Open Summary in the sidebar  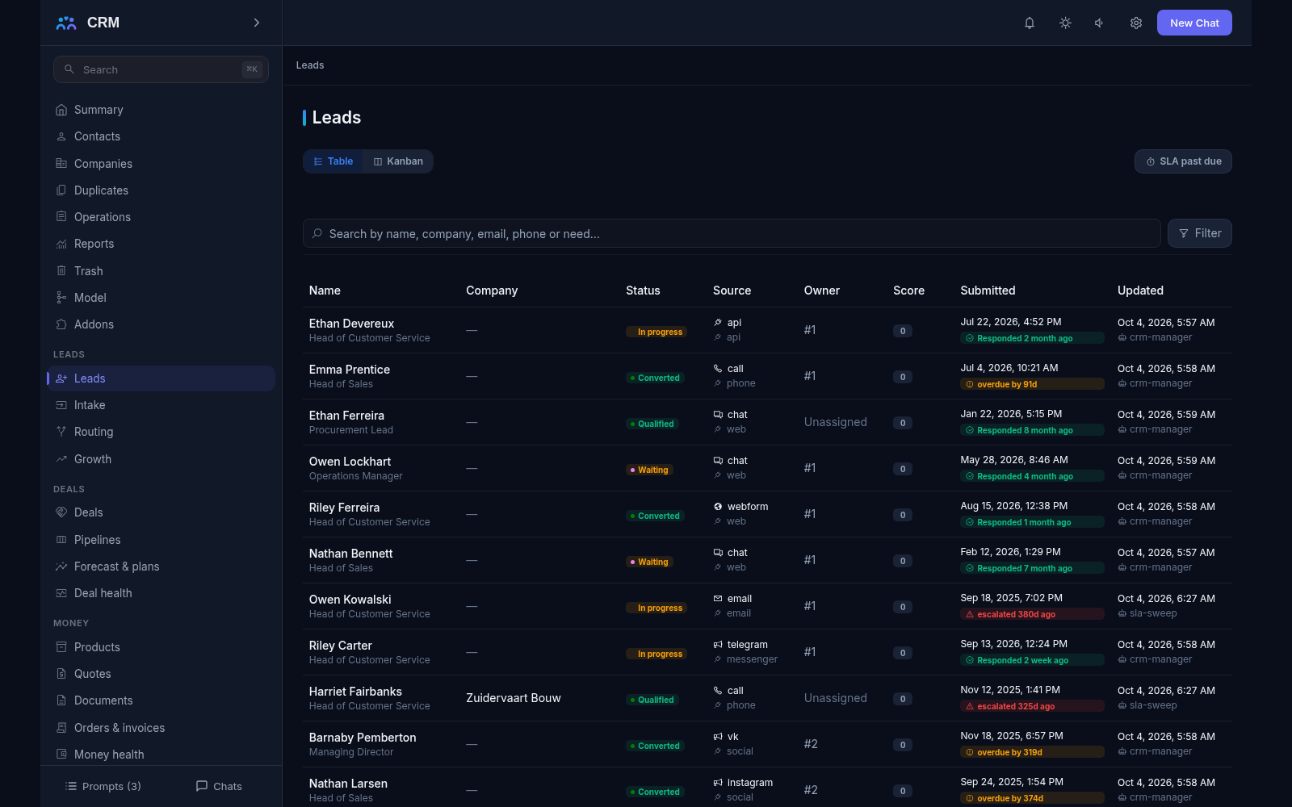pyautogui.click(x=161, y=110)
